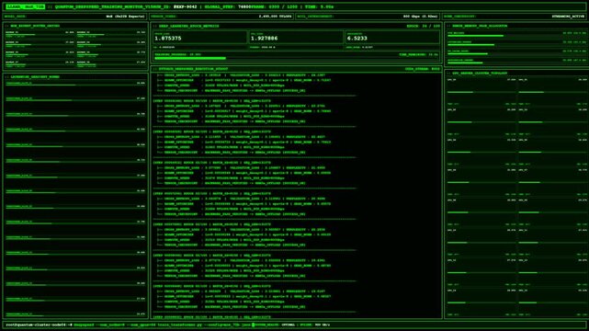Click the GPU_SERVER_CLUSTER_TOPOLOGY panel header
Viewport: 589px width, 331px height.
[477, 74]
